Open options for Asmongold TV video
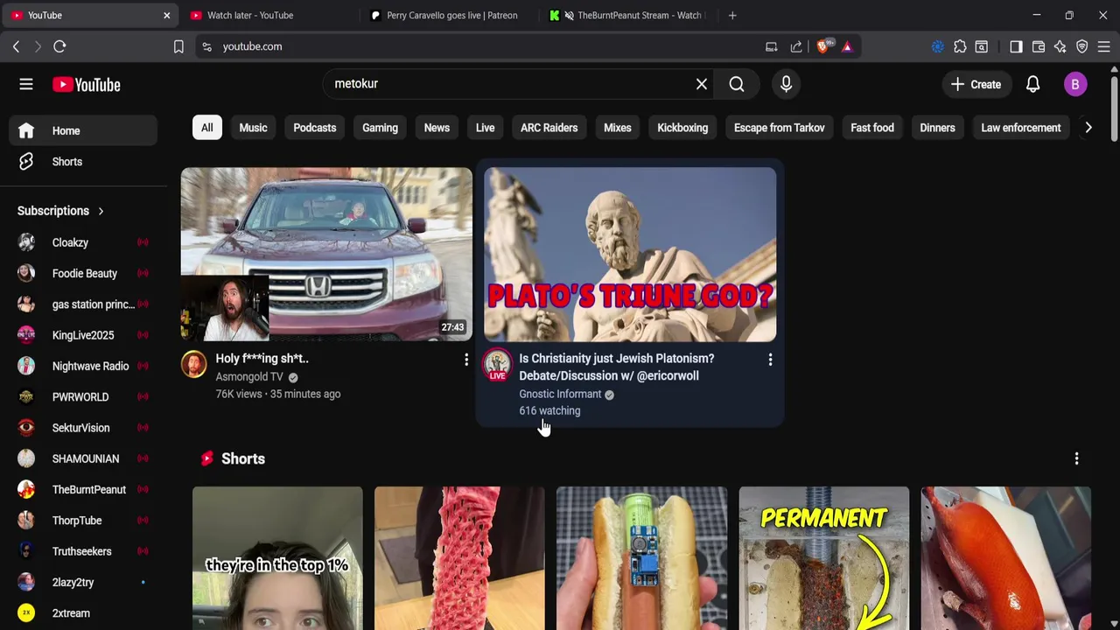The height and width of the screenshot is (630, 1120). pyautogui.click(x=466, y=360)
